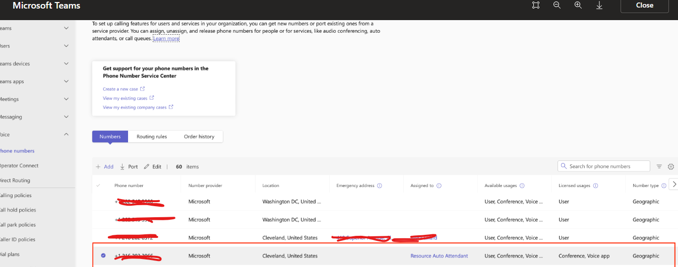678x267 pixels.
Task: Toggle the select-all checkmark in table header
Action: point(98,186)
